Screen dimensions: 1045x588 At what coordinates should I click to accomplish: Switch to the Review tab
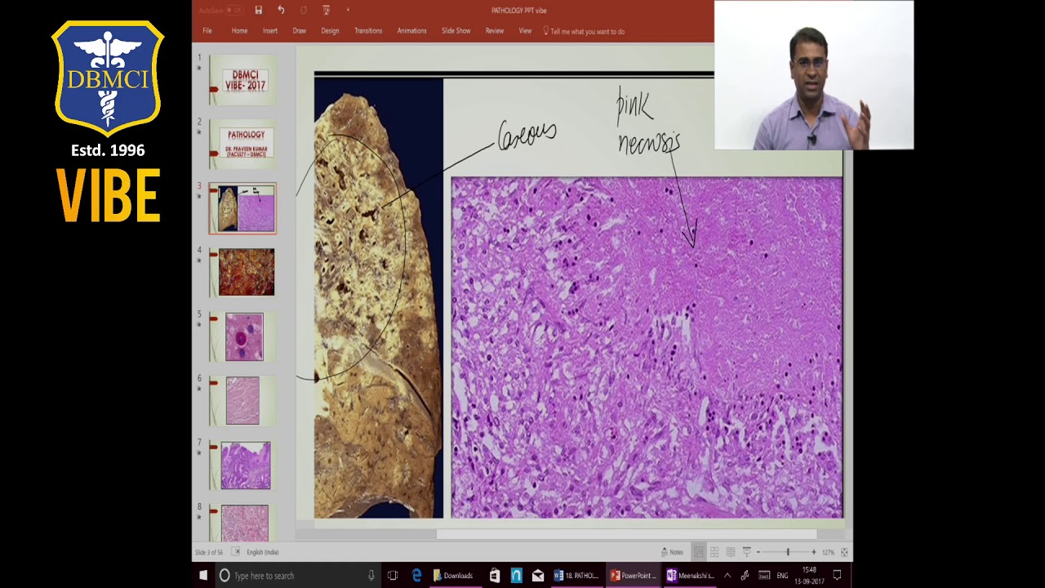495,31
